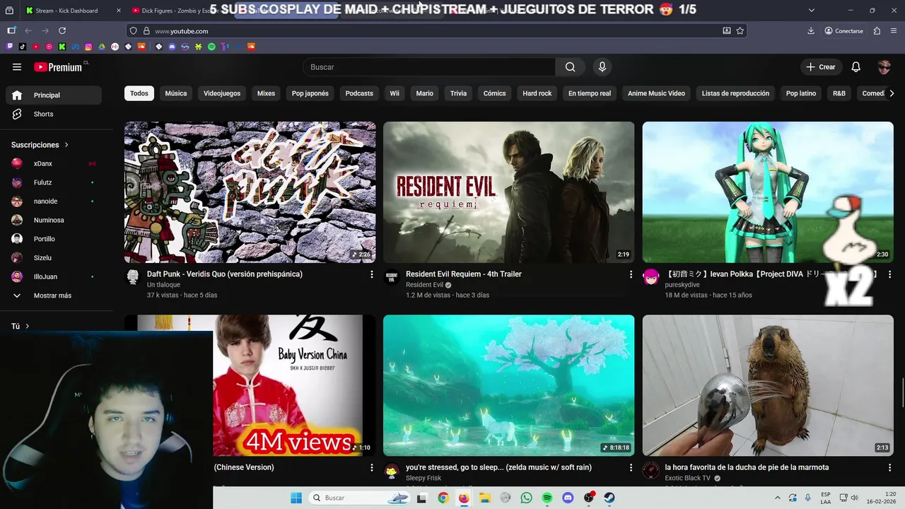Open the options menu for the Daft Punk video
This screenshot has height=509, width=905.
tap(372, 274)
